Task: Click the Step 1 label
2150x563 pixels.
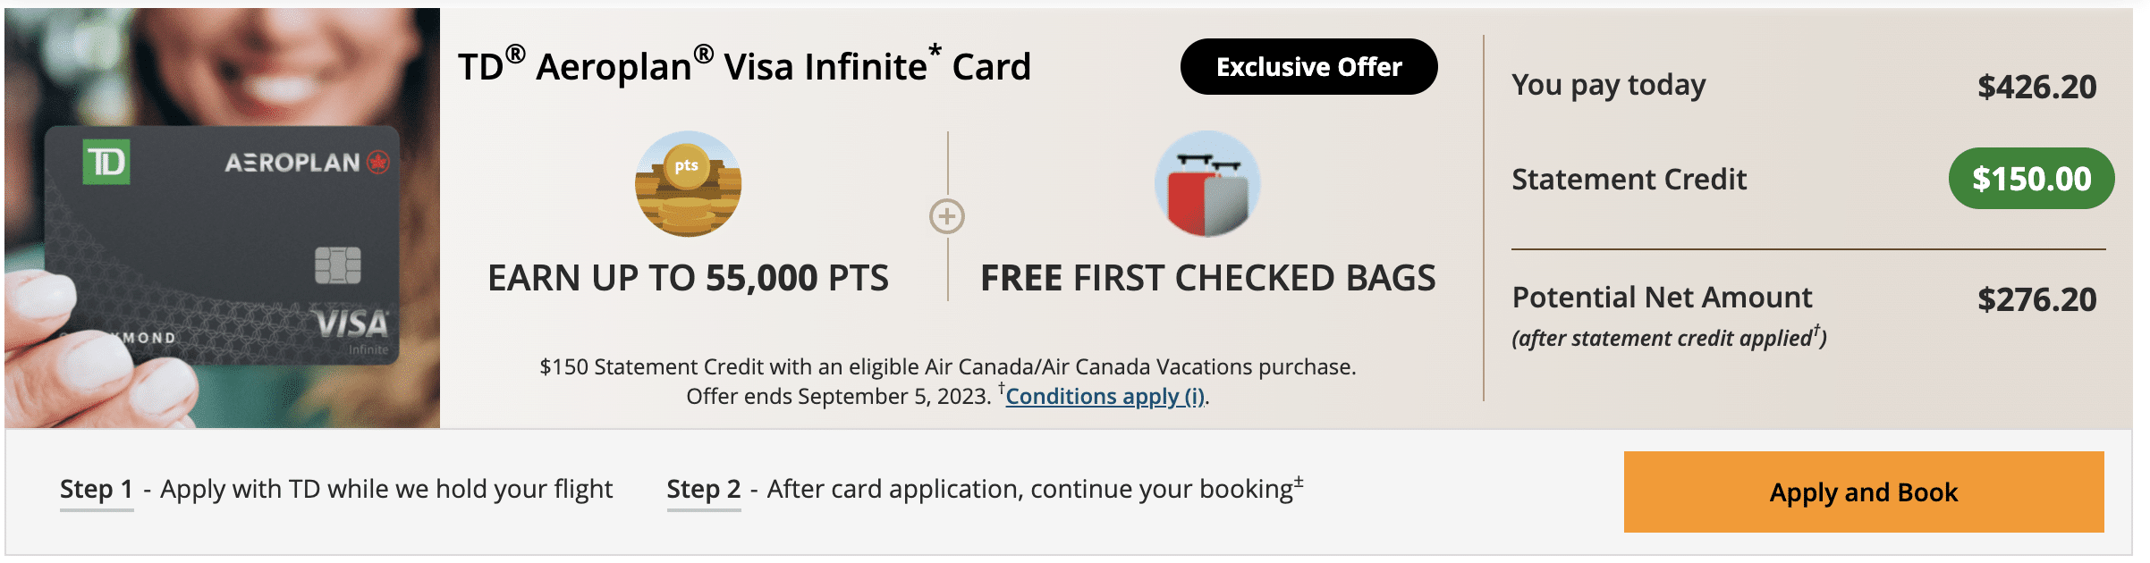Action: 97,490
